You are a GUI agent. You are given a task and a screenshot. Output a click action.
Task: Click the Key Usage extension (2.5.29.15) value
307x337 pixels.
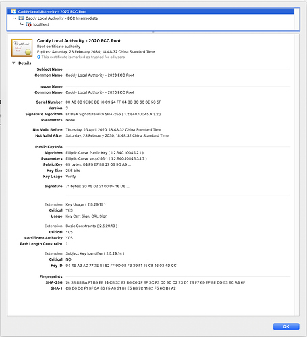(x=86, y=204)
